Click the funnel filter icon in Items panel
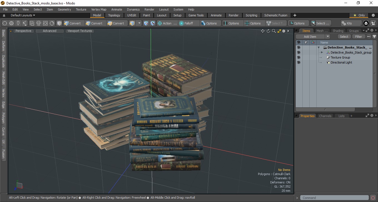Viewport: 378px width, 202px height. tap(374, 37)
